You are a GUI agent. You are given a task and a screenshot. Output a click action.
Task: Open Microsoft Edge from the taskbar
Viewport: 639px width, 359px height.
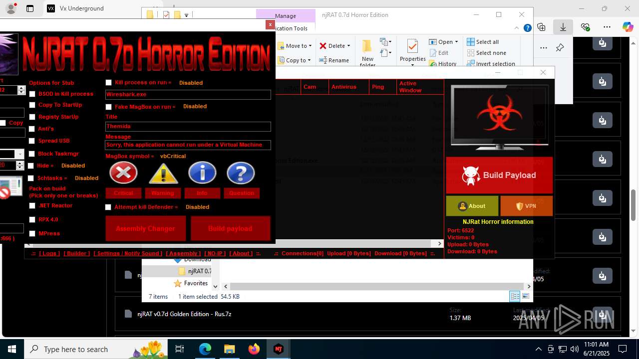(205, 349)
